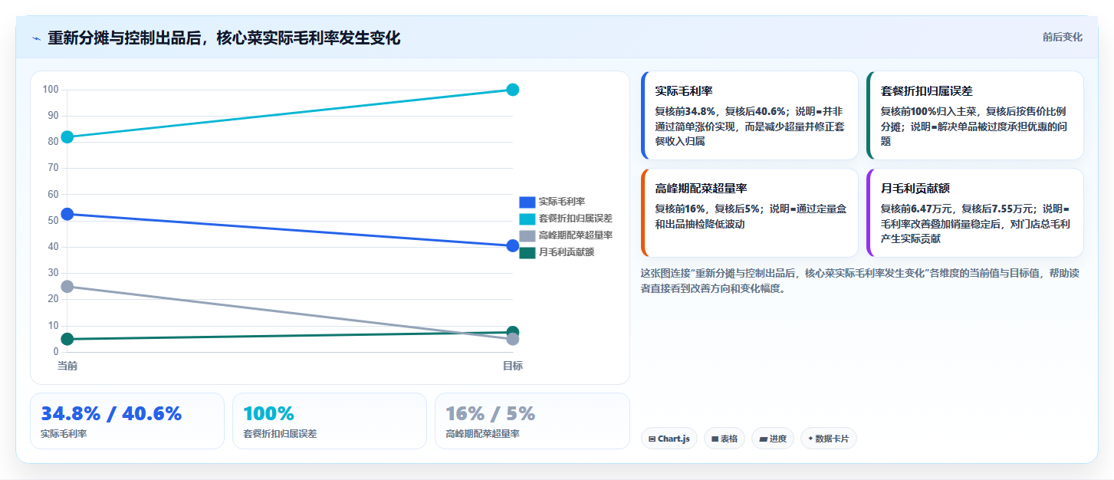
Task: Click the icon inside the 表格 tag
Action: click(x=715, y=439)
